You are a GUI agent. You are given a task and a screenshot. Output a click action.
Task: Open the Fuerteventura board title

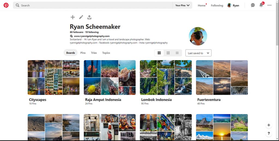click(x=209, y=100)
